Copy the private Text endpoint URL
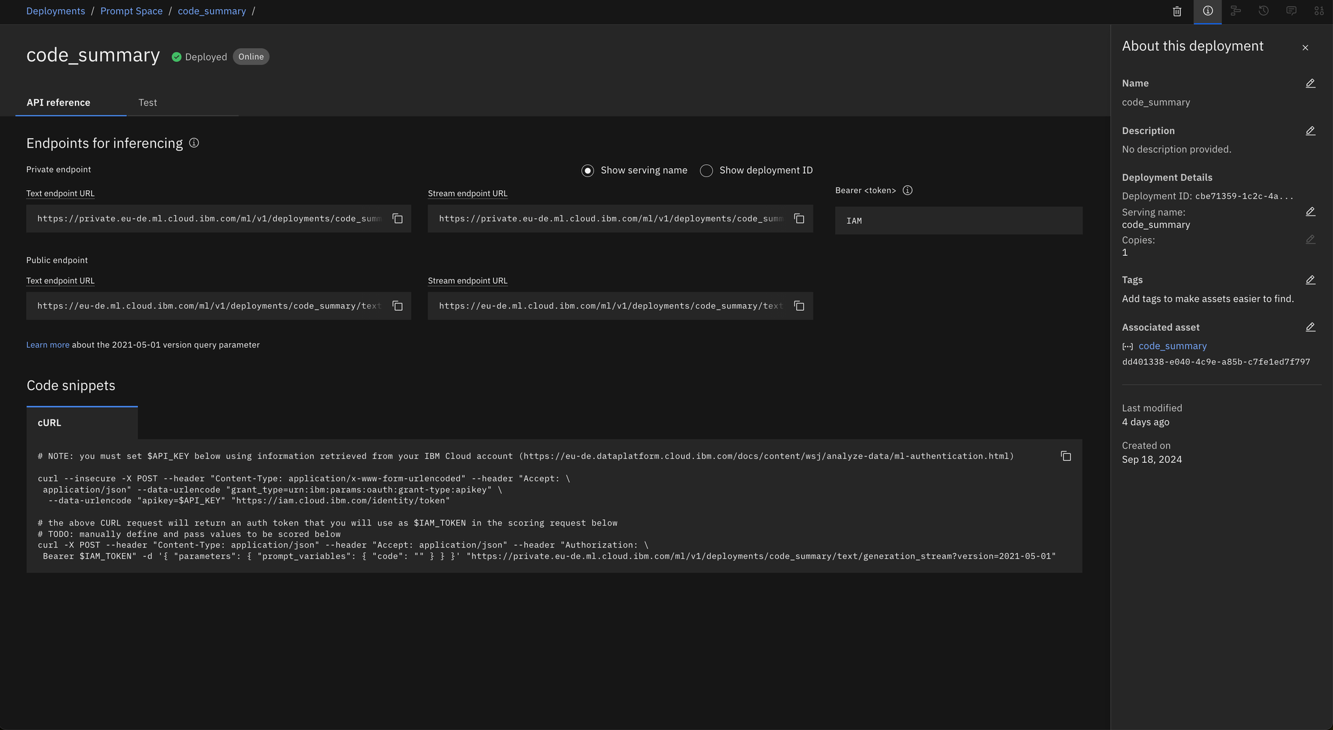The height and width of the screenshot is (730, 1333). point(398,219)
